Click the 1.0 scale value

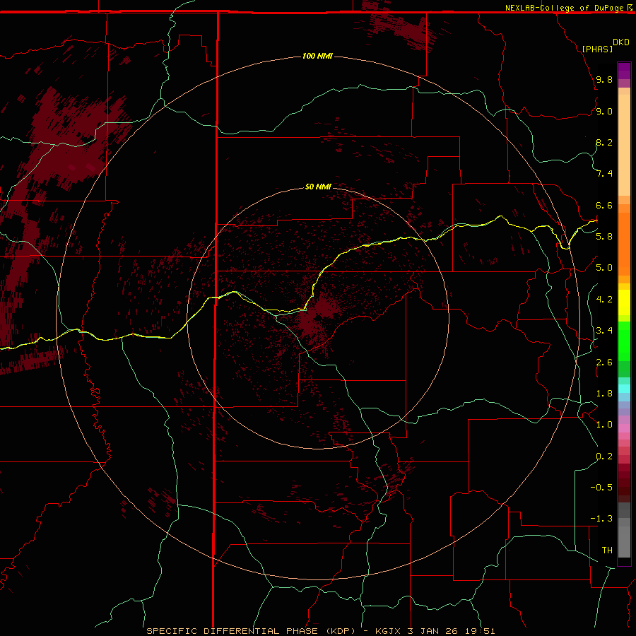(x=604, y=424)
